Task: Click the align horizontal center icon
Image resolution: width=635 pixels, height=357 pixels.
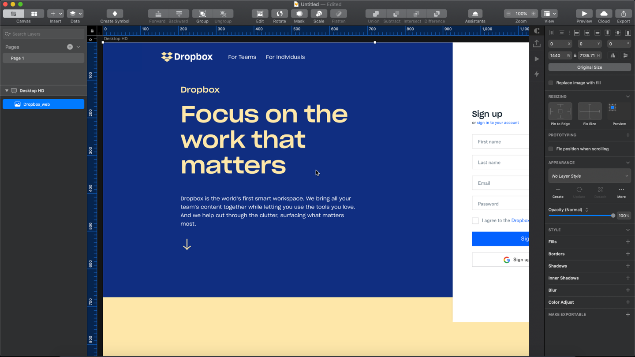Action: 587,33
